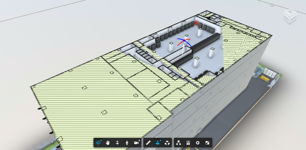Activate the Pan hand tool
This screenshot has width=306, height=150.
108,143
